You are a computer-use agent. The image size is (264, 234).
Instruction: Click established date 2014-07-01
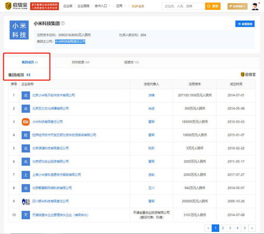[x=236, y=95]
